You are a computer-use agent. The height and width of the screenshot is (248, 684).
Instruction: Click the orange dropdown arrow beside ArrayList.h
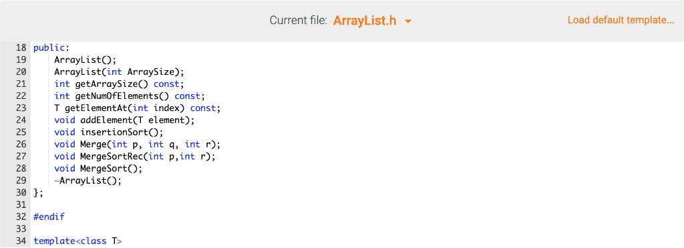(408, 21)
